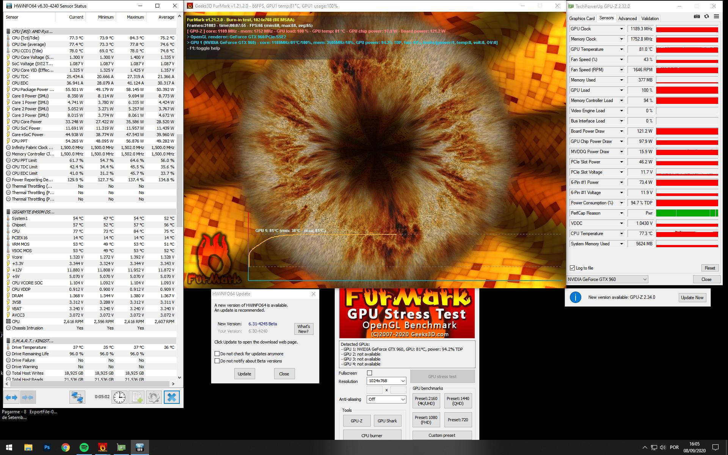Check 'Do not notify about Beta versions'
Viewport: 728px width, 455px height.
coord(217,361)
